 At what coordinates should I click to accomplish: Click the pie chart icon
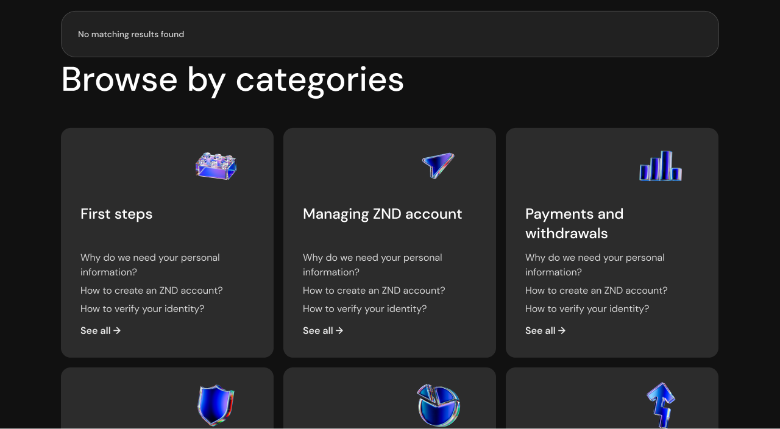tap(439, 405)
